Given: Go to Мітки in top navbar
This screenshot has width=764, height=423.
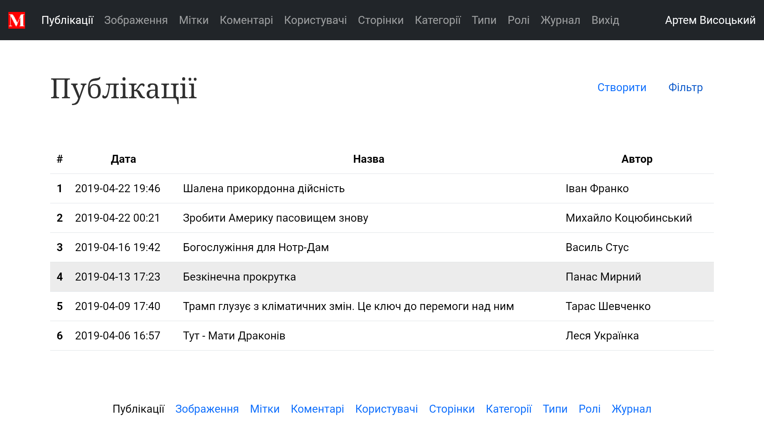Looking at the screenshot, I should [x=193, y=20].
